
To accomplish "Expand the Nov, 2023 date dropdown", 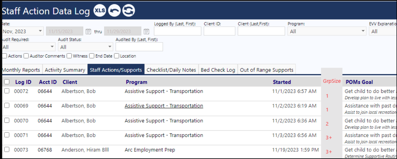I will tap(21, 31).
